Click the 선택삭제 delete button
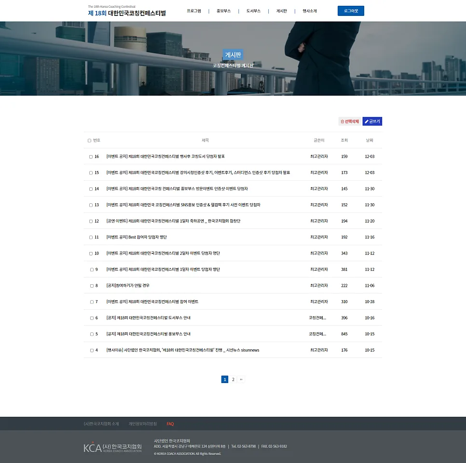Screen dimensions: 466x463 click(x=350, y=121)
